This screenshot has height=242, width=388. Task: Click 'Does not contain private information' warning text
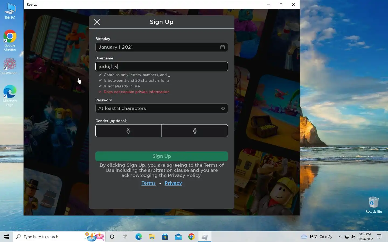(x=137, y=92)
